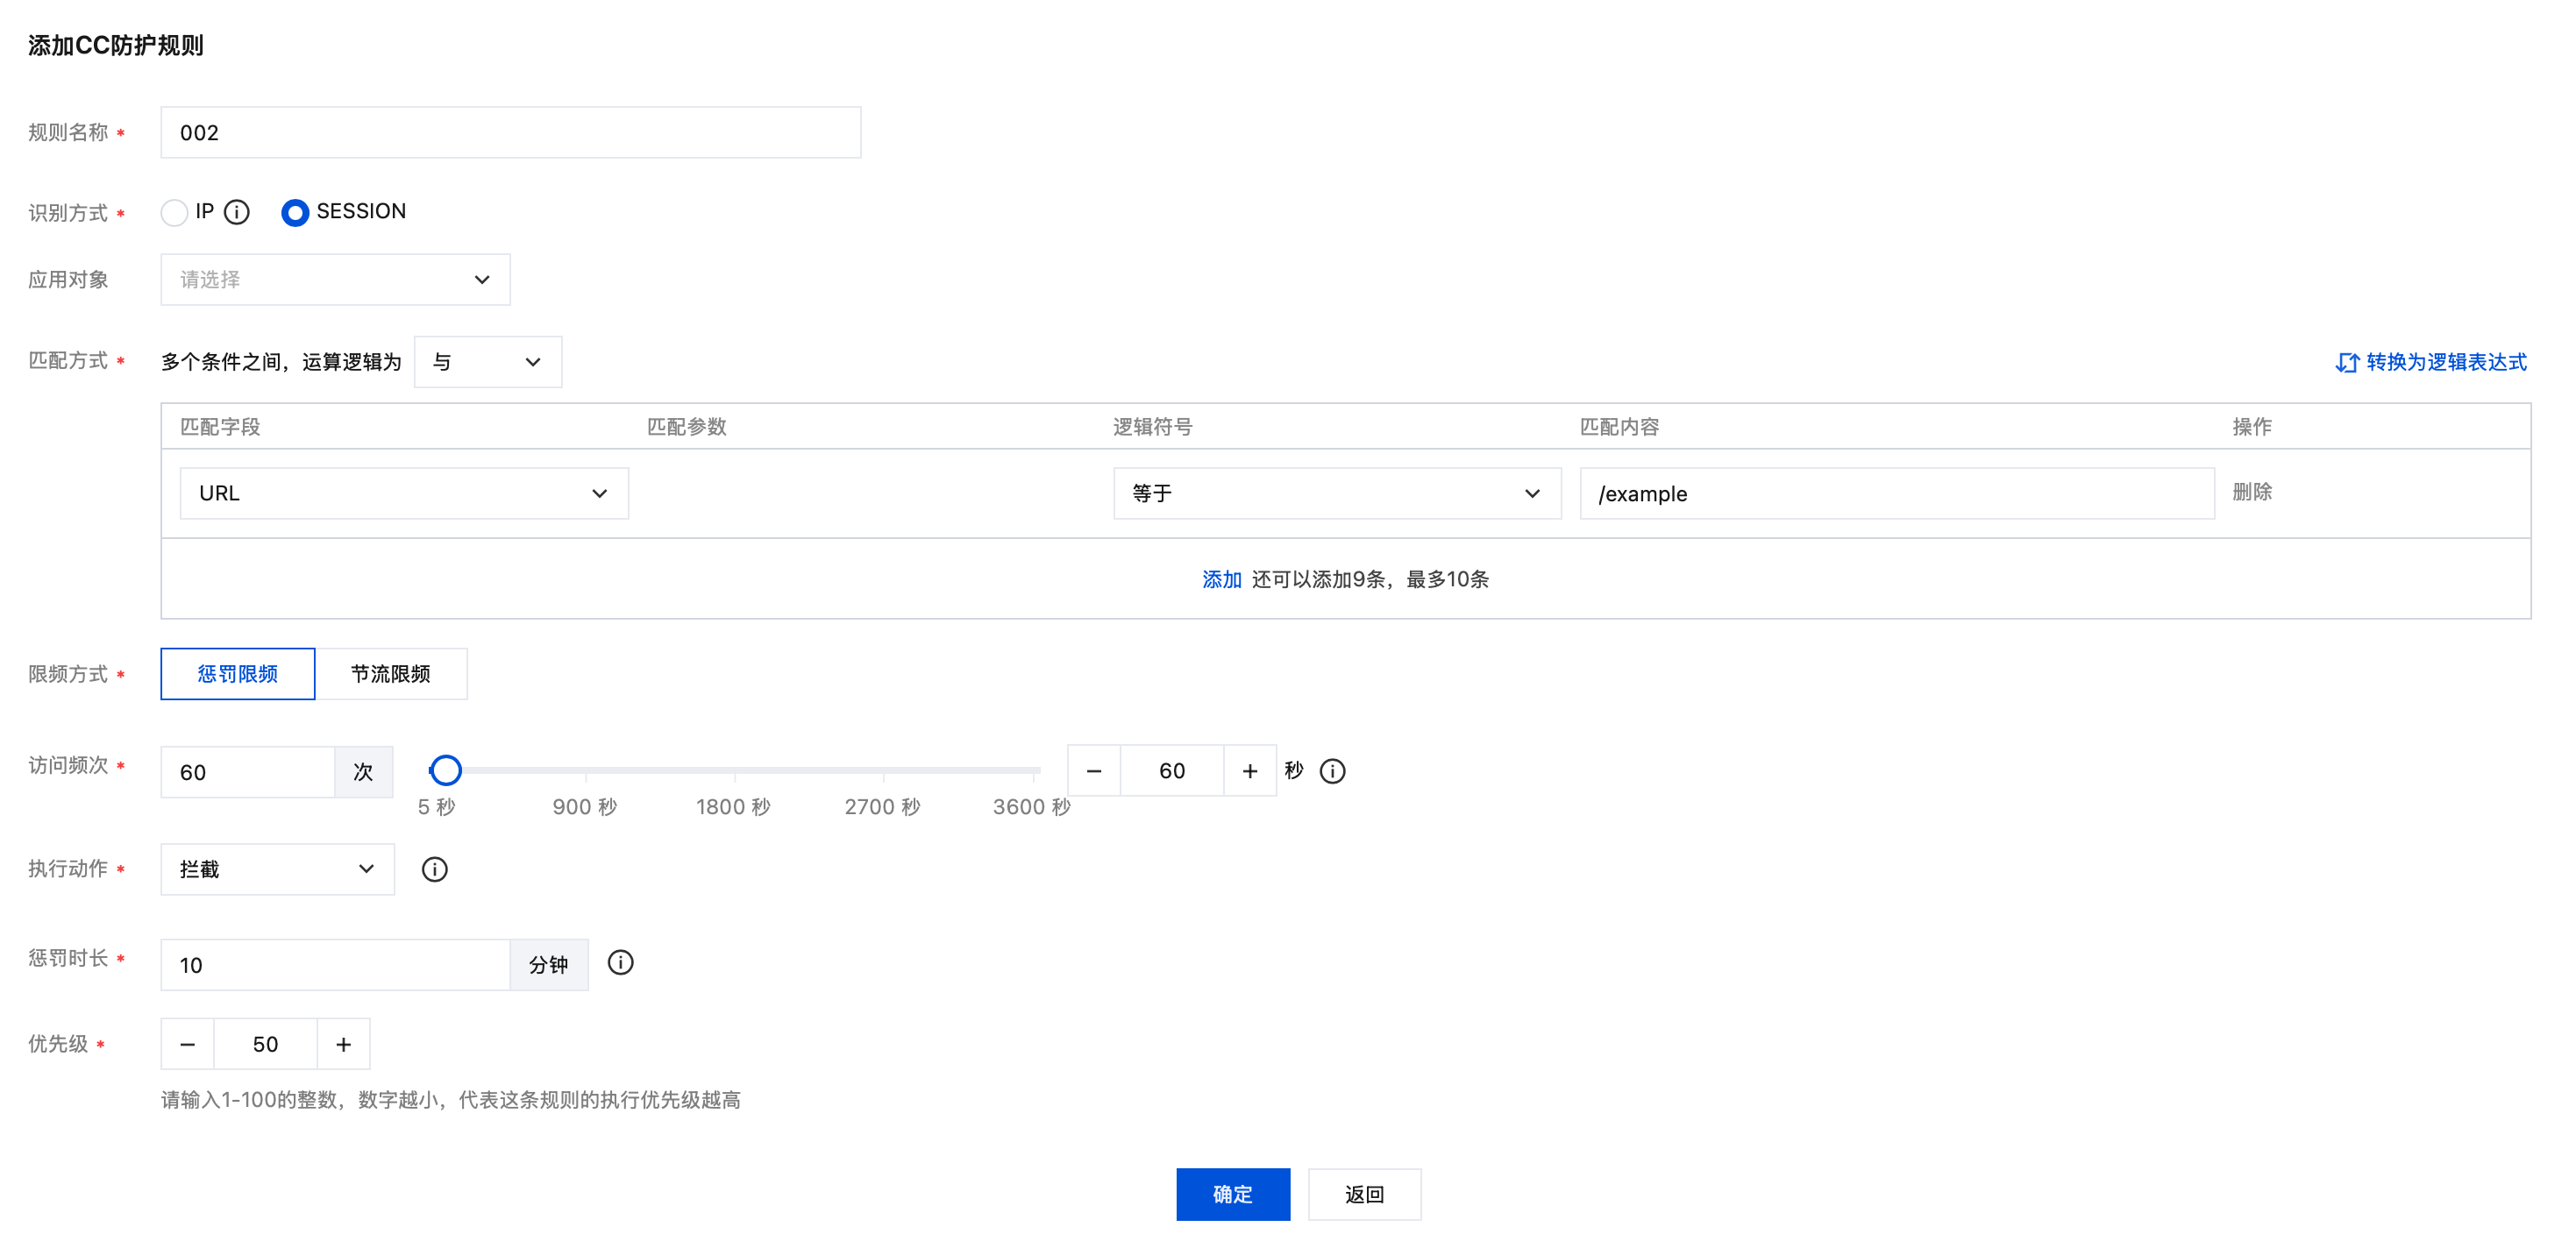Open the URL match field dropdown
The height and width of the screenshot is (1234, 2576).
click(x=404, y=493)
